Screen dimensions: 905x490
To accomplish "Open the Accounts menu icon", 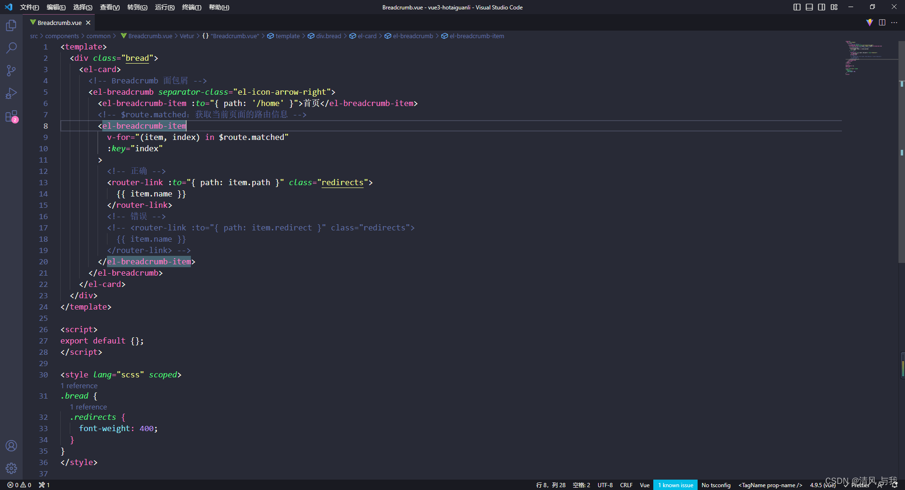I will pyautogui.click(x=11, y=446).
